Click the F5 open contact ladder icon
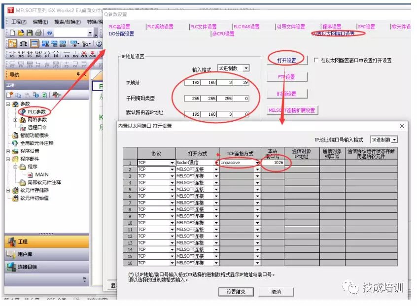 pyautogui.click(x=12, y=55)
